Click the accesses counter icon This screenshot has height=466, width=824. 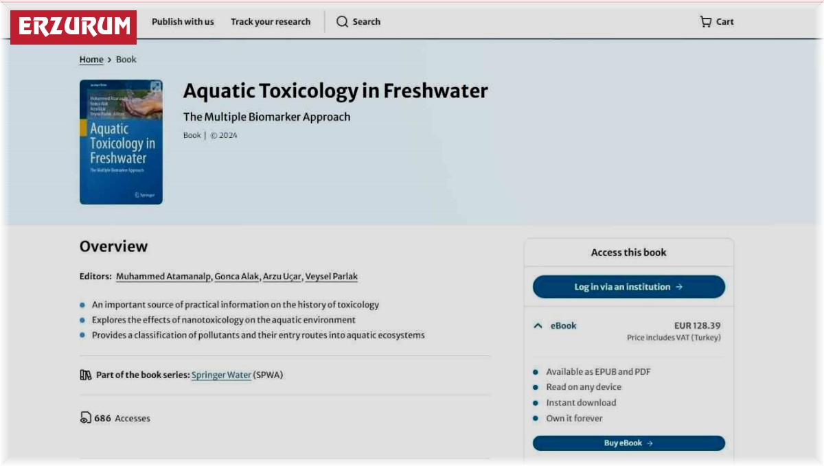pyautogui.click(x=84, y=417)
